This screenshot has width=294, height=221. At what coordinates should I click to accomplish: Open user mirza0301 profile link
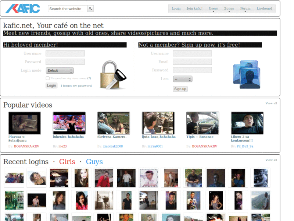tap(155, 146)
